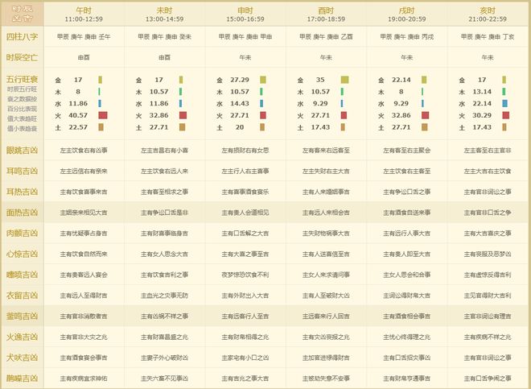The height and width of the screenshot is (389, 531).
Task: Click the 釜鸣吉凶 row label
Action: point(22,316)
